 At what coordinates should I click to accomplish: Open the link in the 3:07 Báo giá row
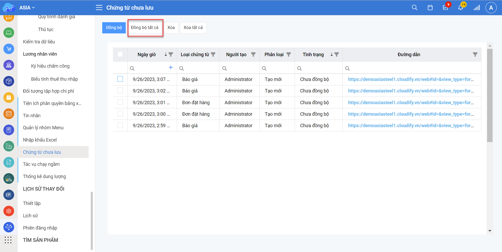(x=411, y=79)
